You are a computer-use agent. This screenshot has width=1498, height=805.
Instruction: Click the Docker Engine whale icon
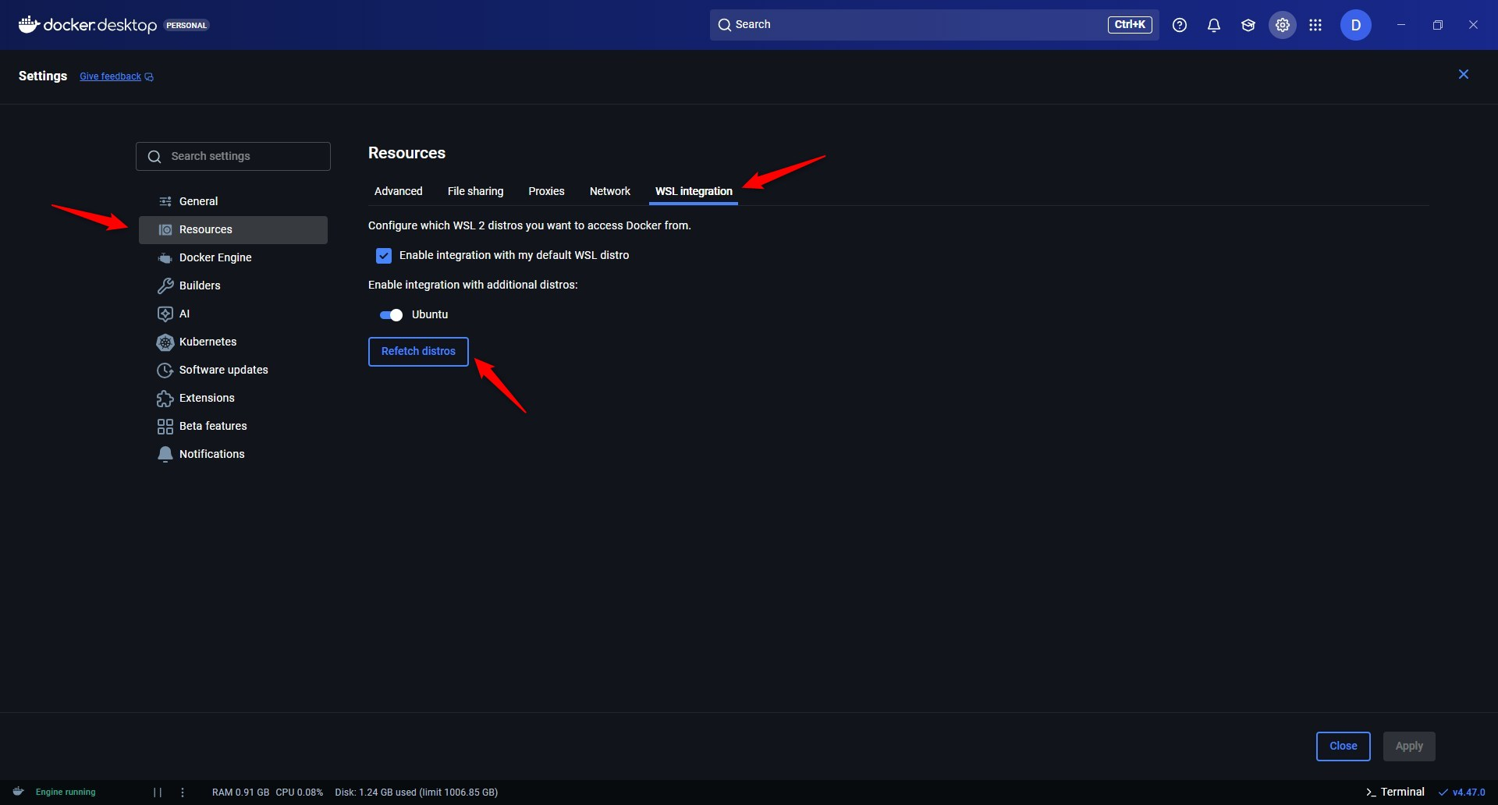[x=165, y=257]
